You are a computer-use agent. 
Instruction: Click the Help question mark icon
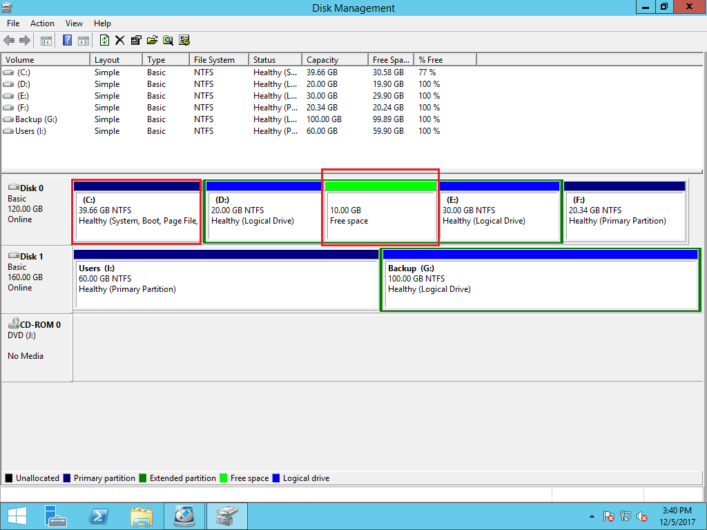click(x=68, y=41)
